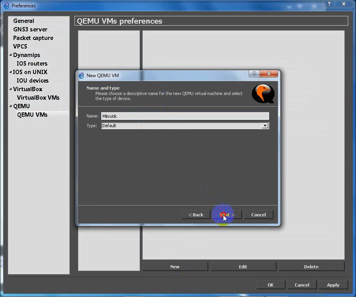Image resolution: width=356 pixels, height=297 pixels.
Task: Select VPCS in the preferences tree
Action: point(20,46)
